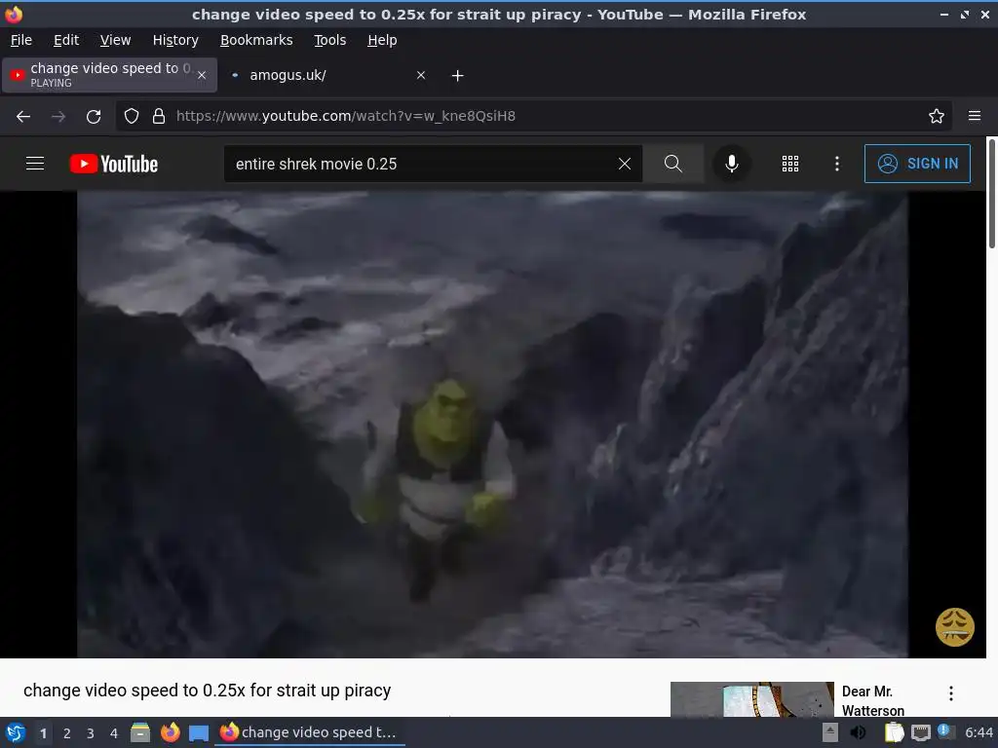The width and height of the screenshot is (998, 748).
Task: Click the taskbar clock
Action: click(x=979, y=732)
